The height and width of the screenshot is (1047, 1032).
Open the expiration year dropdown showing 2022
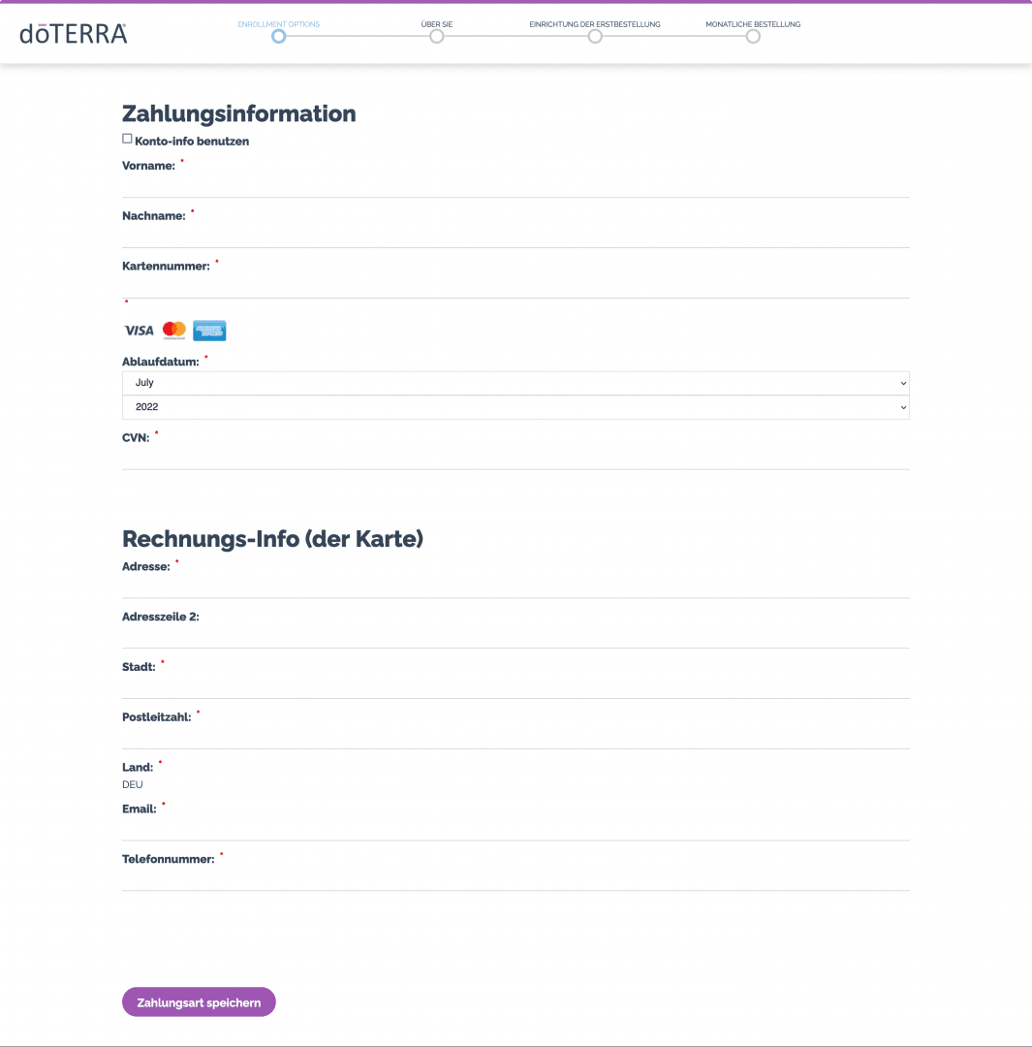[x=516, y=407]
